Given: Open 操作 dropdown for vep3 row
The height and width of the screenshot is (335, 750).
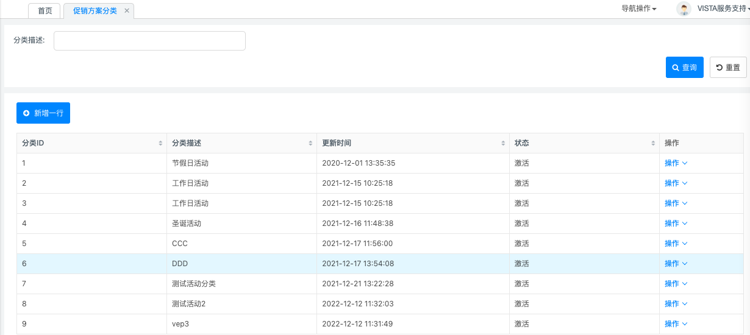Looking at the screenshot, I should pyautogui.click(x=676, y=324).
